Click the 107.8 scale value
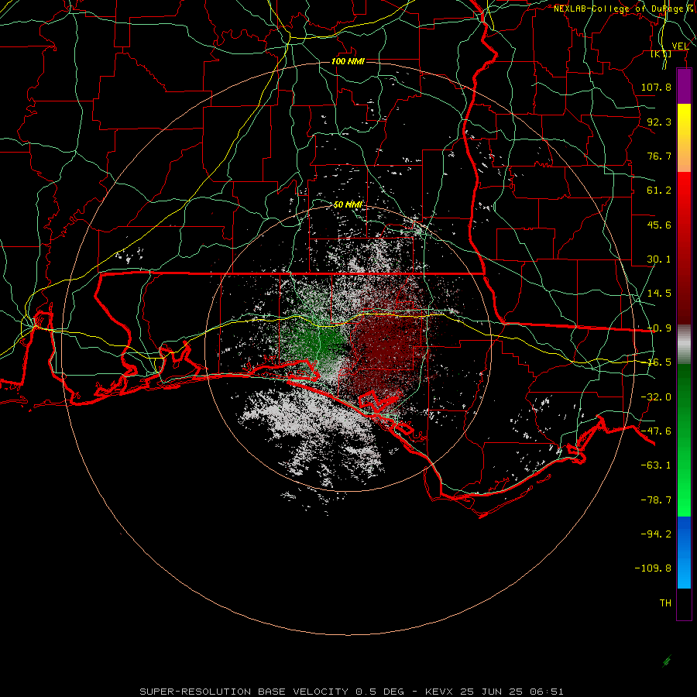Screen dimensions: 697x697 coord(656,87)
